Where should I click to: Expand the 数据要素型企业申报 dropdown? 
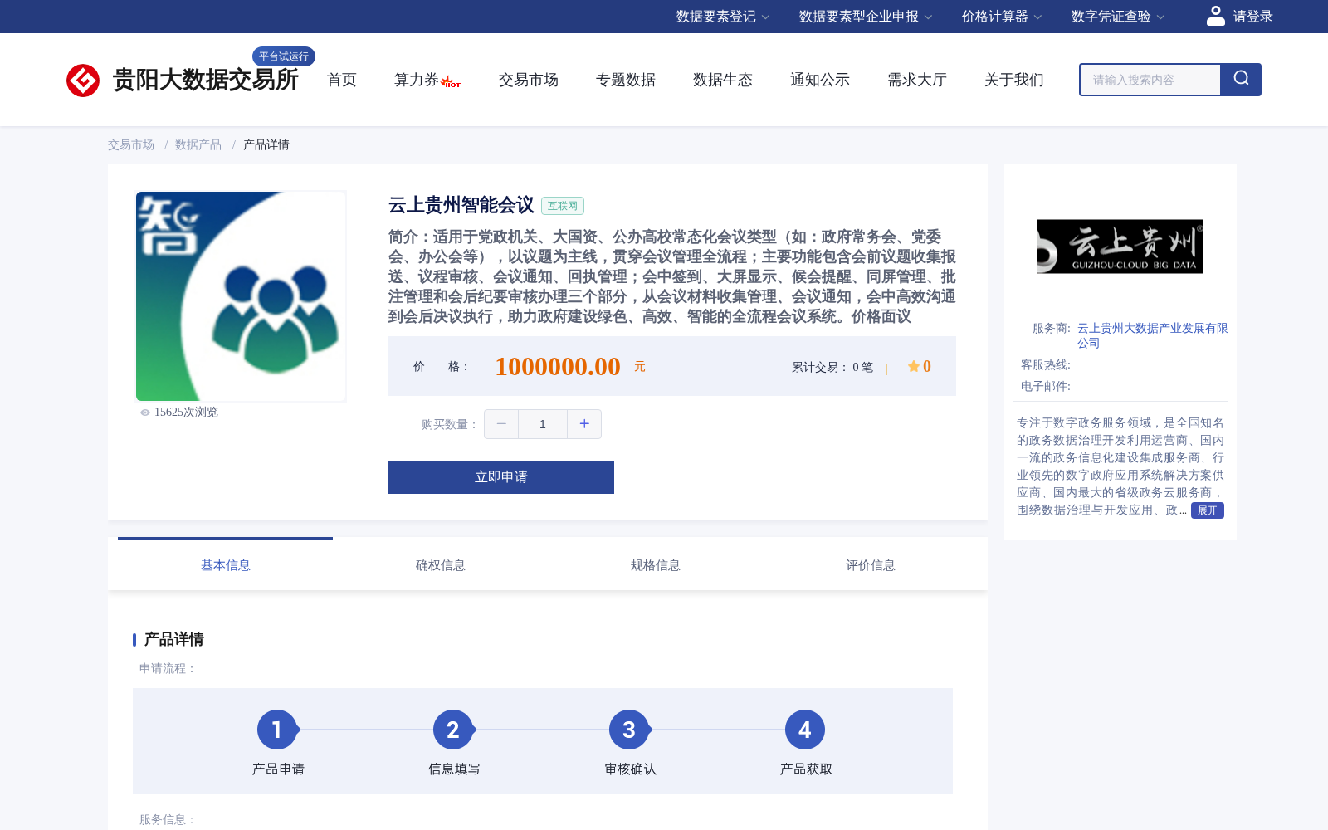[866, 17]
